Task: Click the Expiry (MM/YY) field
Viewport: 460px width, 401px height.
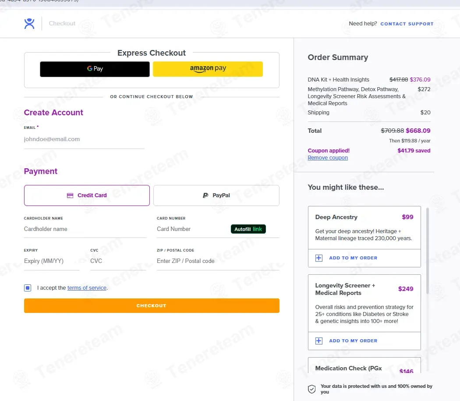Action: (52, 261)
